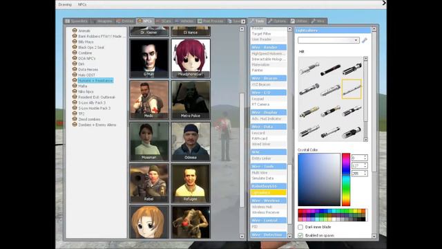
Task: Open the lightsaber preset dropdown
Action: [329, 40]
